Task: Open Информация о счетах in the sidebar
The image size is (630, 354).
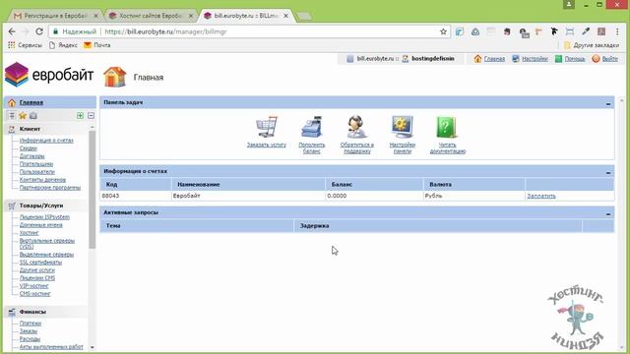Action: (x=46, y=140)
